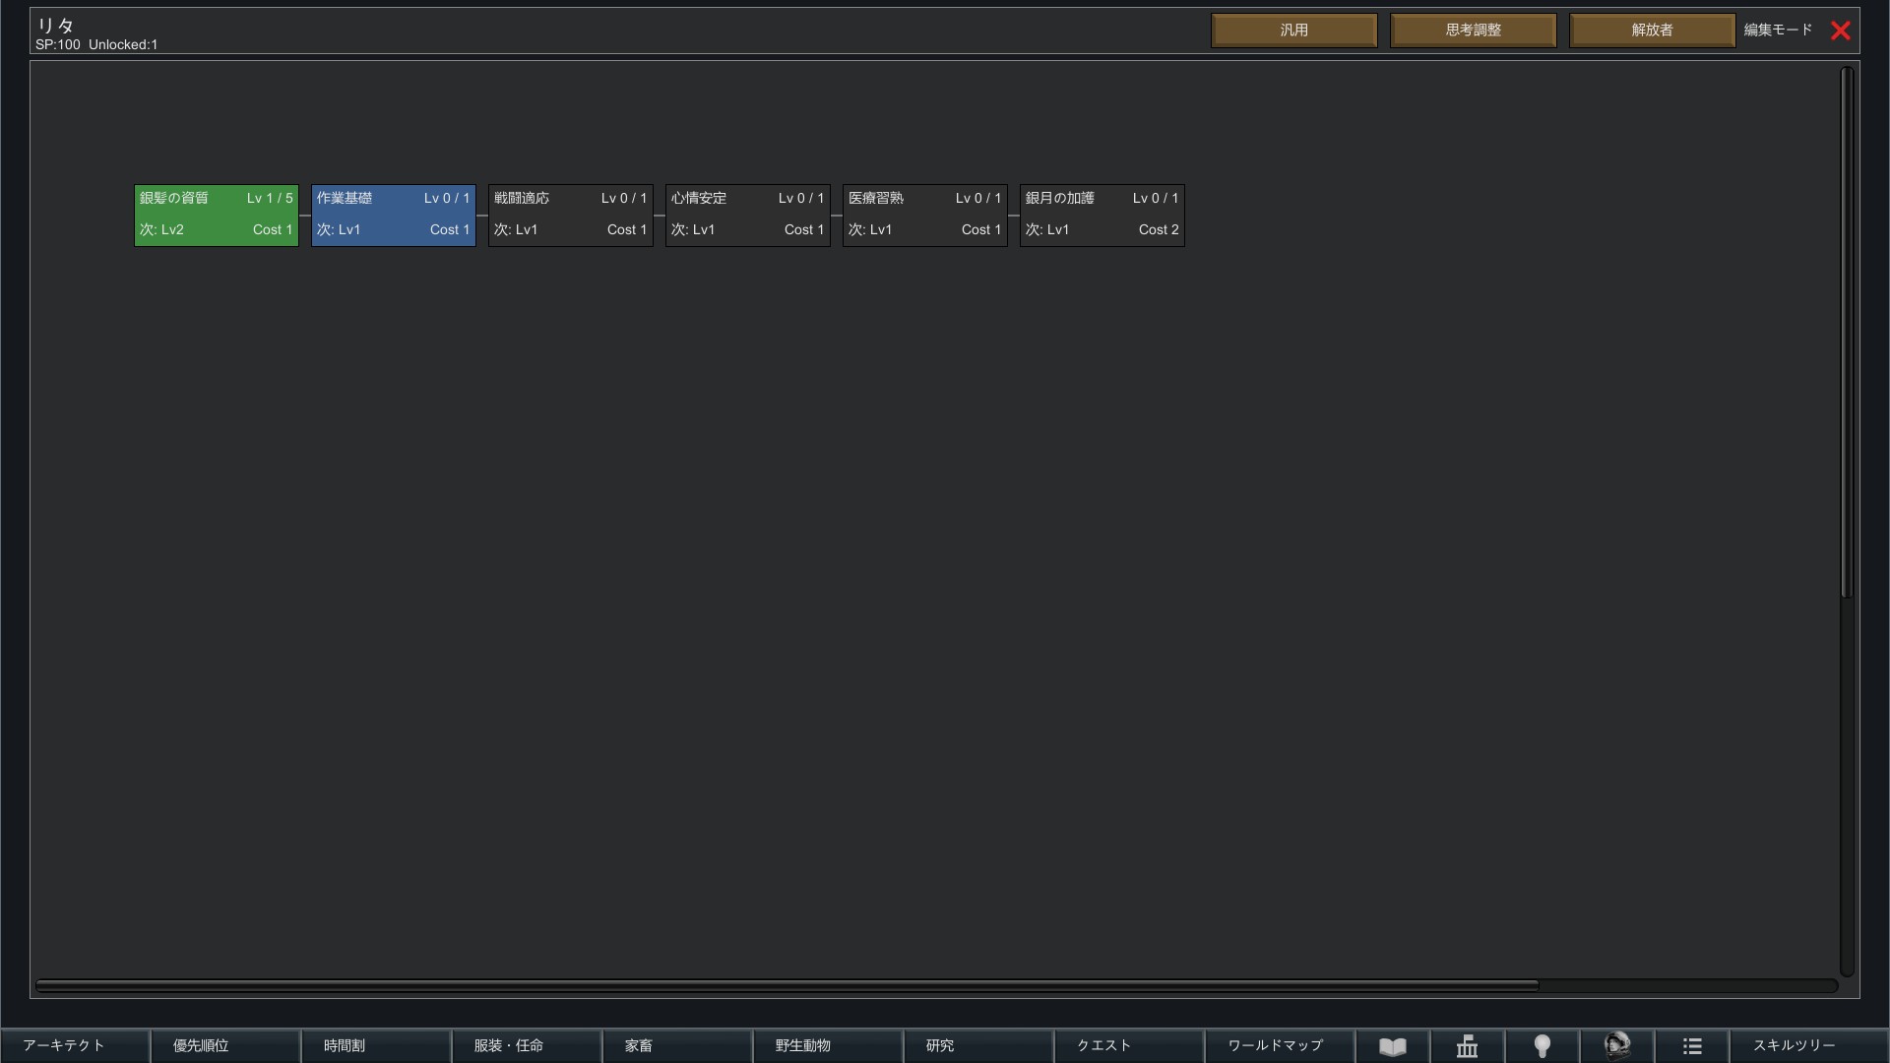The image size is (1890, 1063).
Task: Click the vertical scrollbar on right
Action: [x=1847, y=331]
